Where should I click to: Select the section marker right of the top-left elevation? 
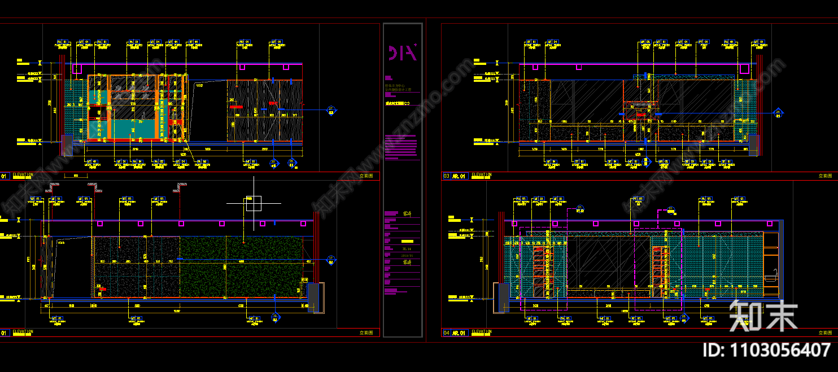(x=331, y=111)
